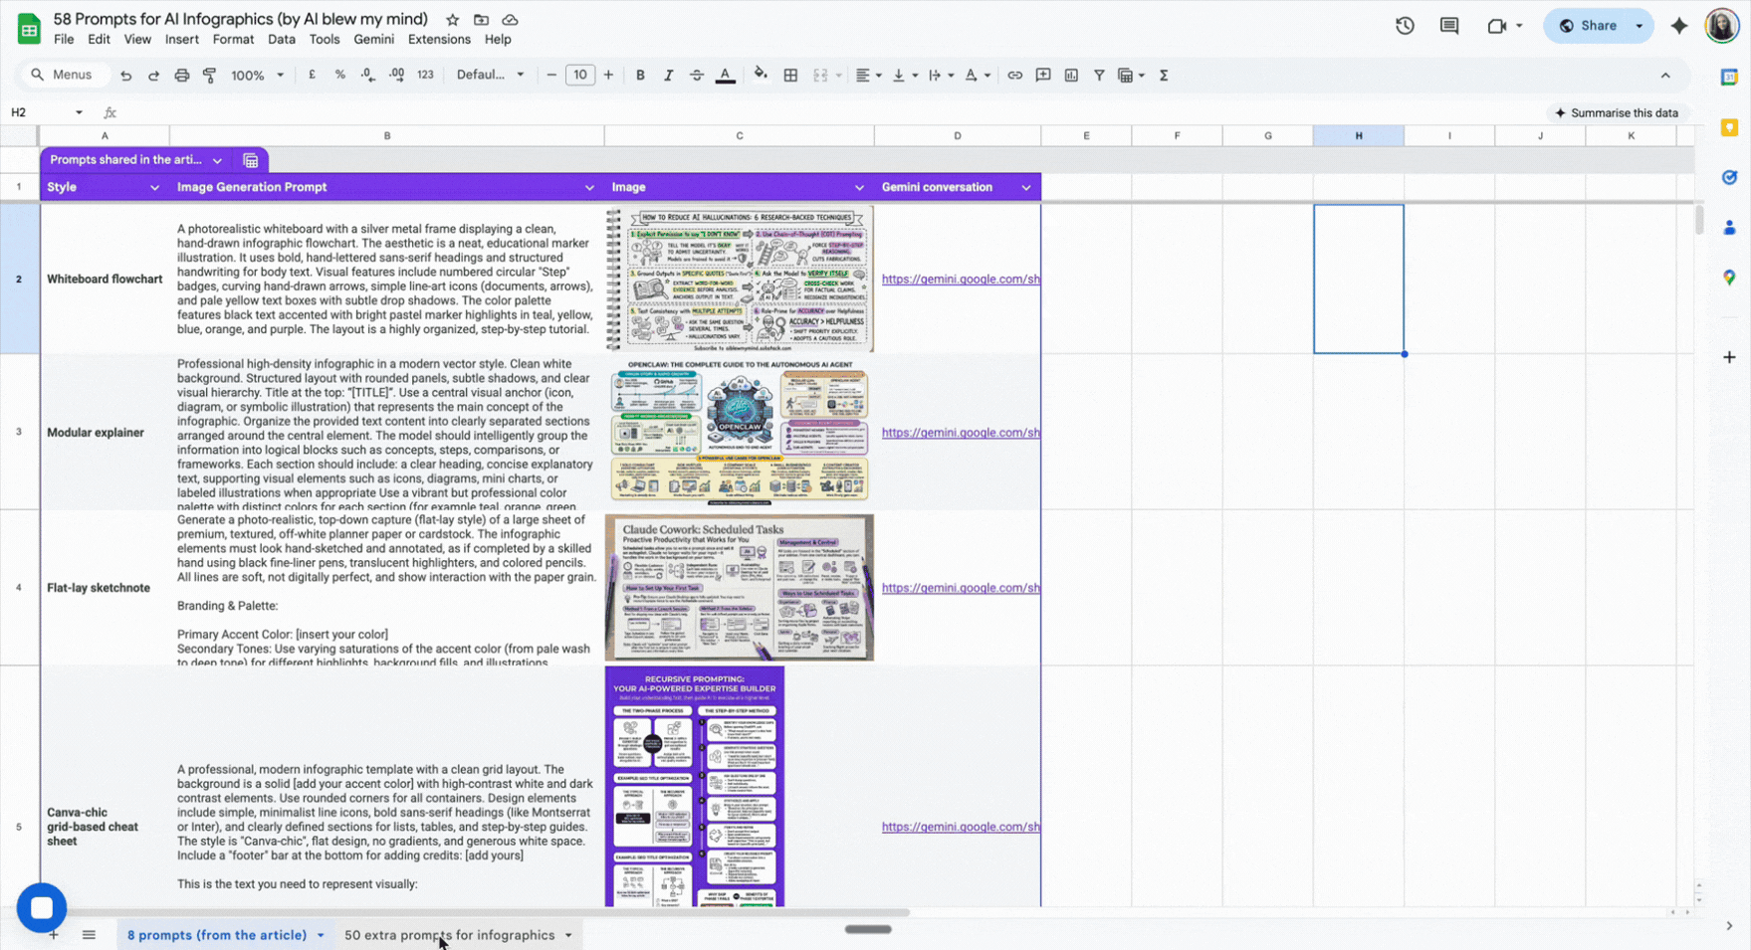The image size is (1751, 950).
Task: Open Gemini conversation column dropdown
Action: click(x=1026, y=187)
